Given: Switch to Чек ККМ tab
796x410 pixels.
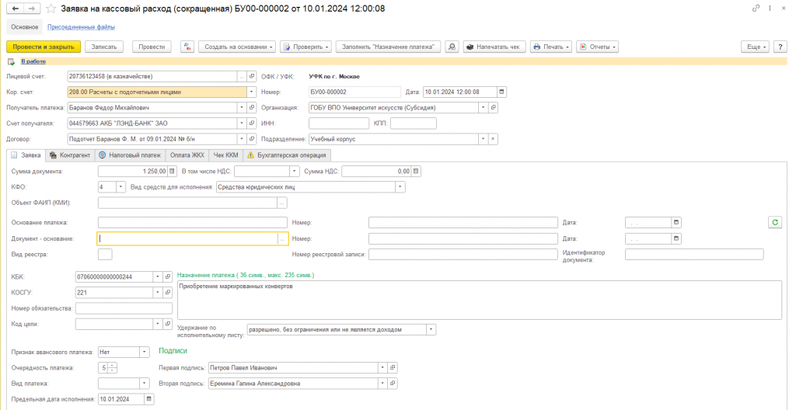Looking at the screenshot, I should pos(226,155).
